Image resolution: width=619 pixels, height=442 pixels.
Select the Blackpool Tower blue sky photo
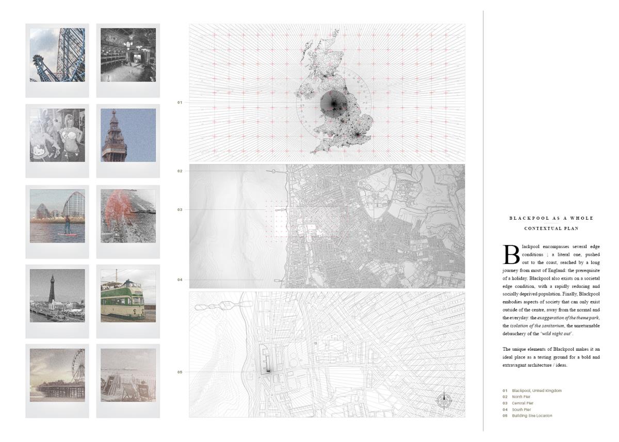point(128,135)
